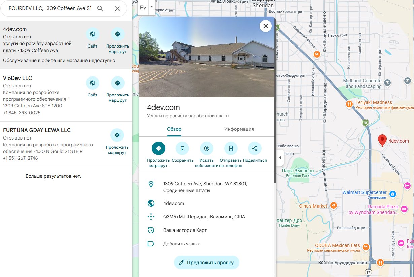Click Искать поблизости nearby search icon
The height and width of the screenshot is (277, 414).
(207, 148)
